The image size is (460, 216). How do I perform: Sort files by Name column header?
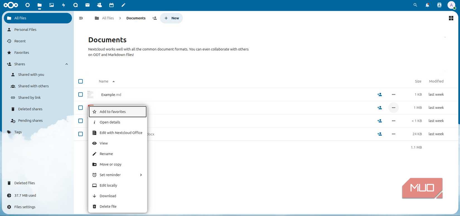107,81
